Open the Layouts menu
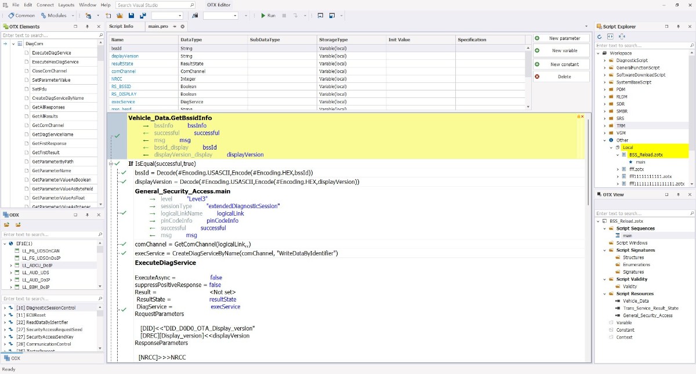 (x=66, y=5)
